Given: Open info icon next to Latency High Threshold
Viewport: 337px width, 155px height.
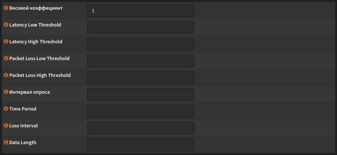Looking at the screenshot, I should click(6, 41).
